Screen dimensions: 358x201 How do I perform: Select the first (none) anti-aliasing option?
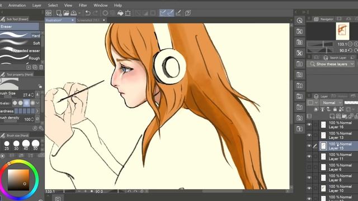click(x=15, y=103)
